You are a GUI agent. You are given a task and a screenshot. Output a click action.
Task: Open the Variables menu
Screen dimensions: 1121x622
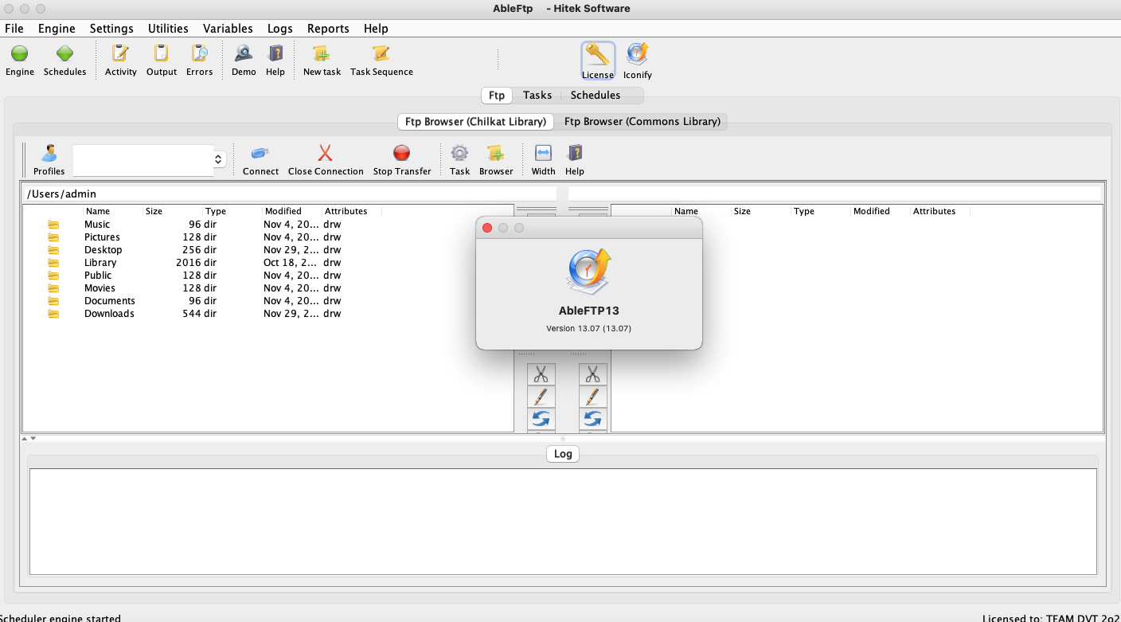[x=228, y=29]
